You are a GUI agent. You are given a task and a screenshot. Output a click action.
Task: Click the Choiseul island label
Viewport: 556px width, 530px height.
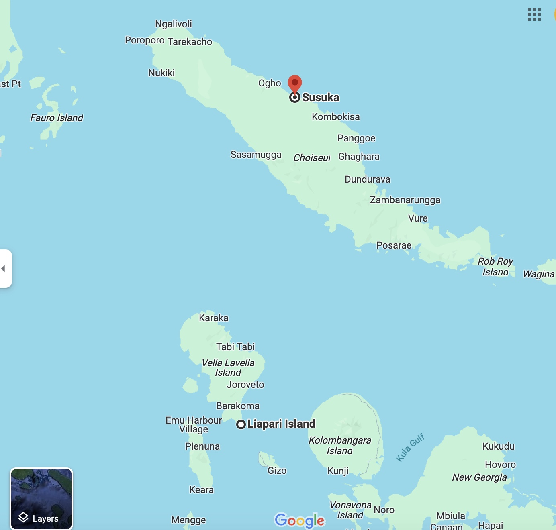[x=312, y=158]
